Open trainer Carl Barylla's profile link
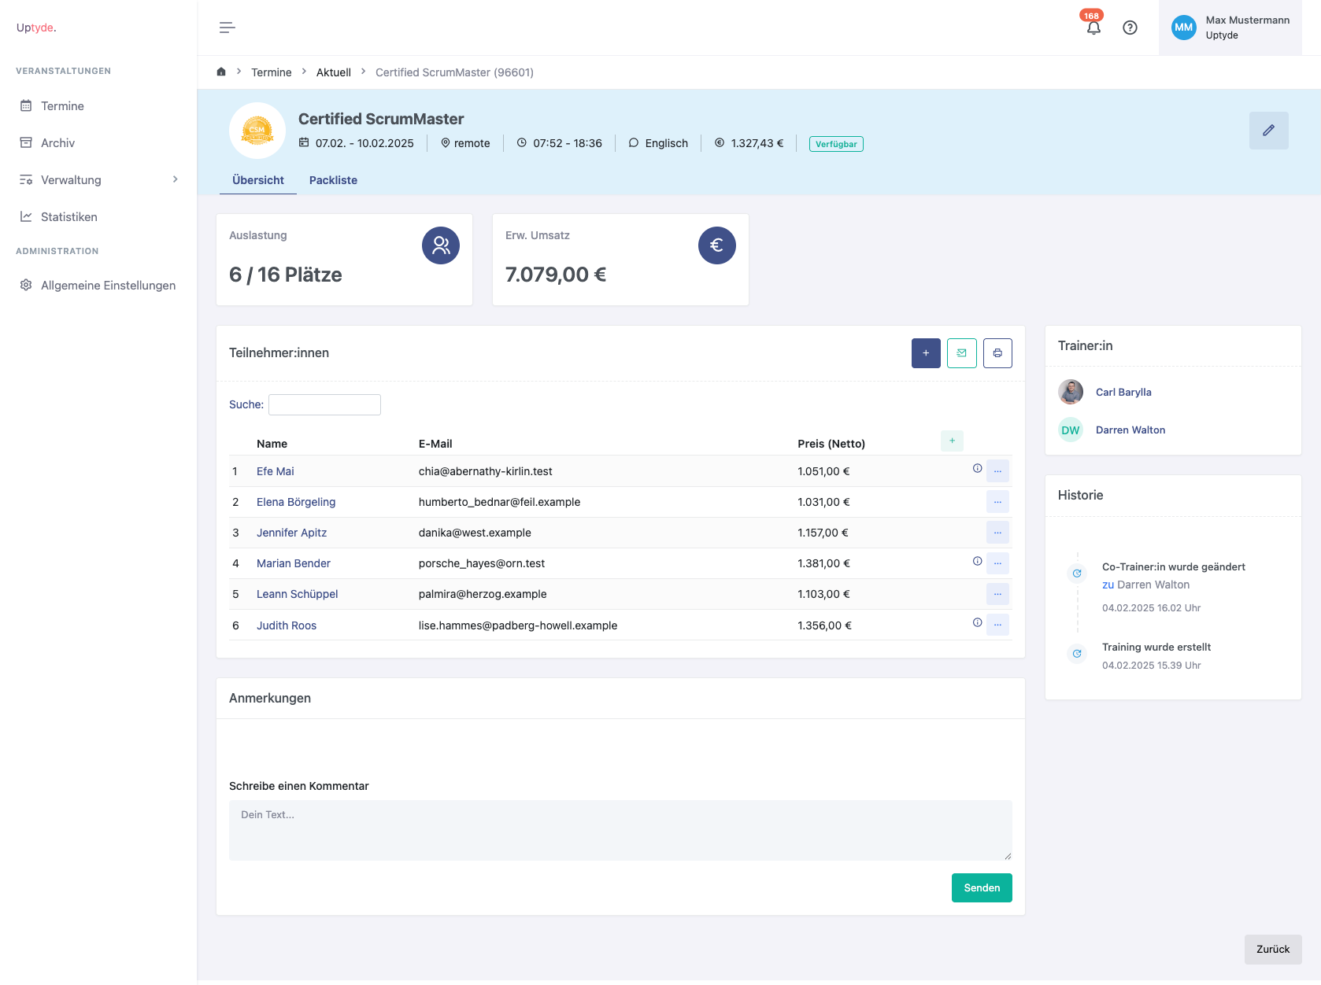This screenshot has height=985, width=1321. [x=1123, y=393]
